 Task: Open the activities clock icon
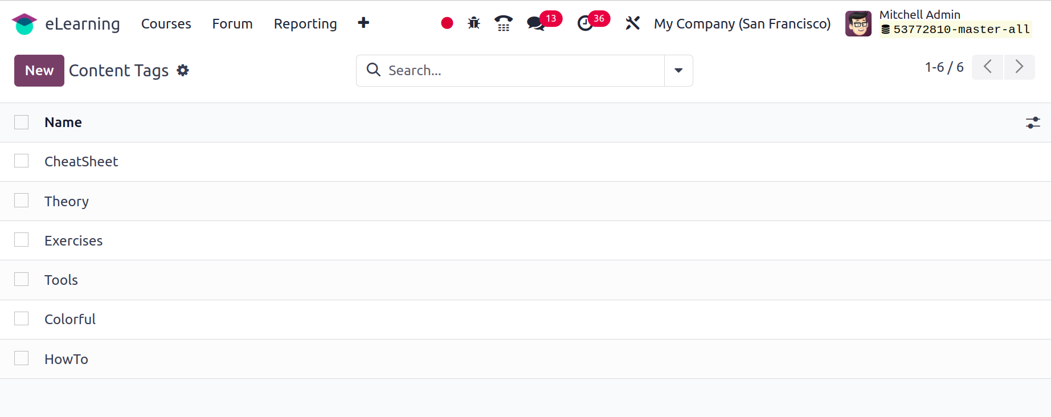(x=585, y=23)
